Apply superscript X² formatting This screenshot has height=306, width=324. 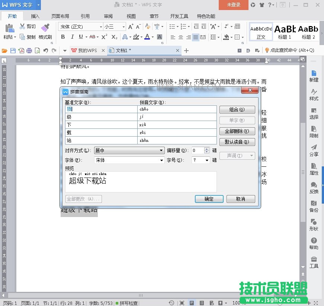[x=104, y=37]
